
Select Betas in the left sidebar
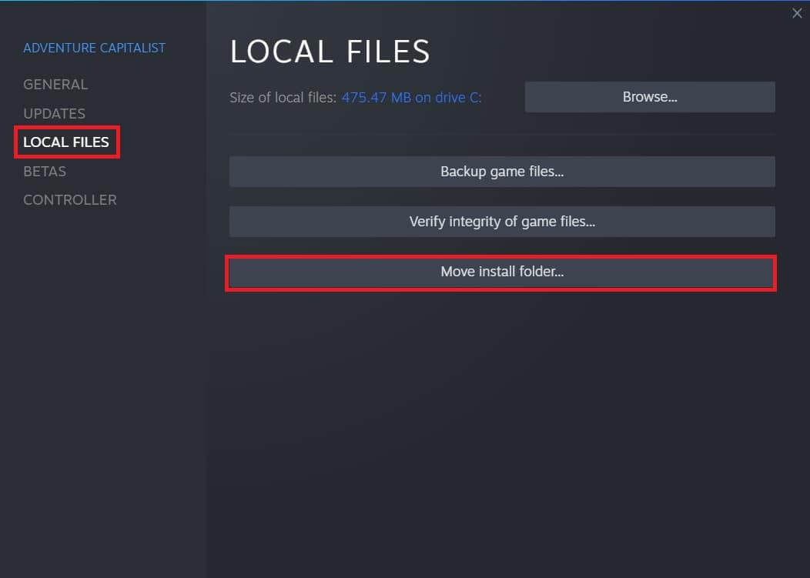coord(44,171)
